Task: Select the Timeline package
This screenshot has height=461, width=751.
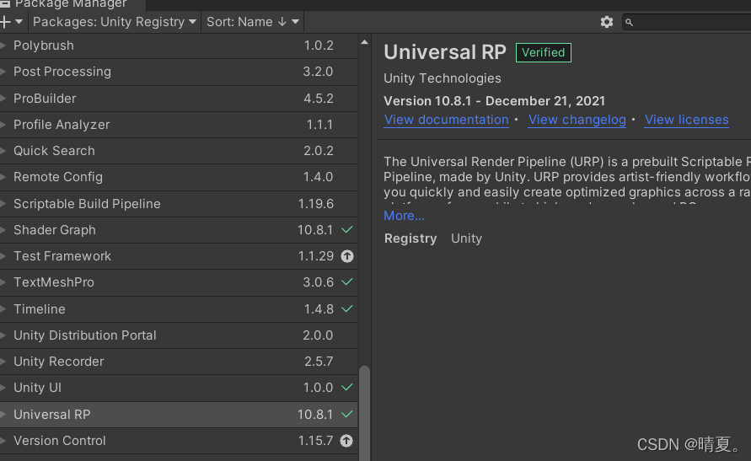Action: tap(179, 309)
